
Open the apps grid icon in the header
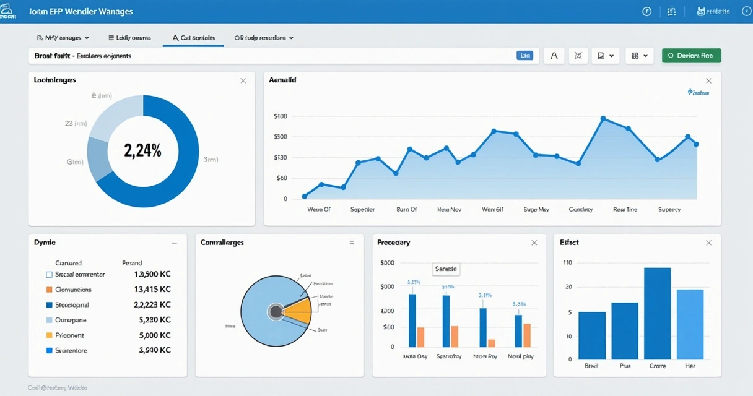671,12
